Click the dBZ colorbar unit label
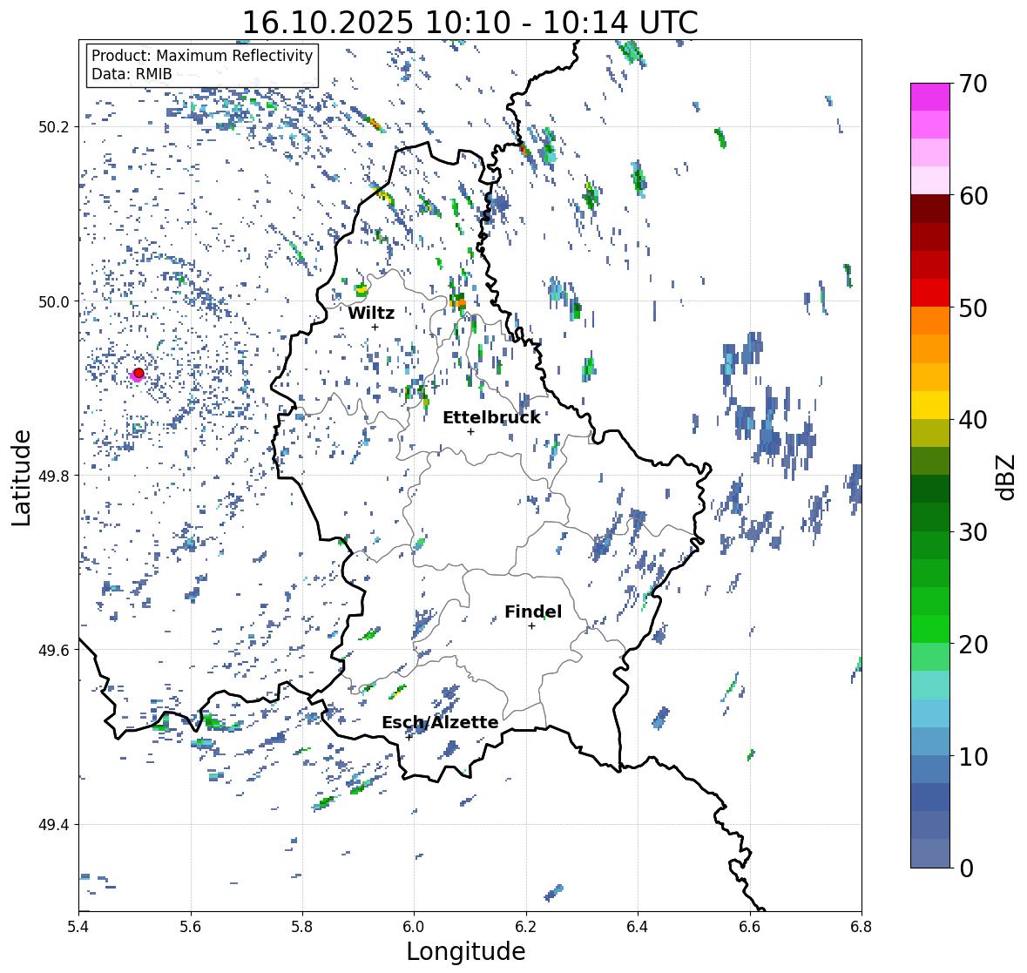 (x=1006, y=476)
